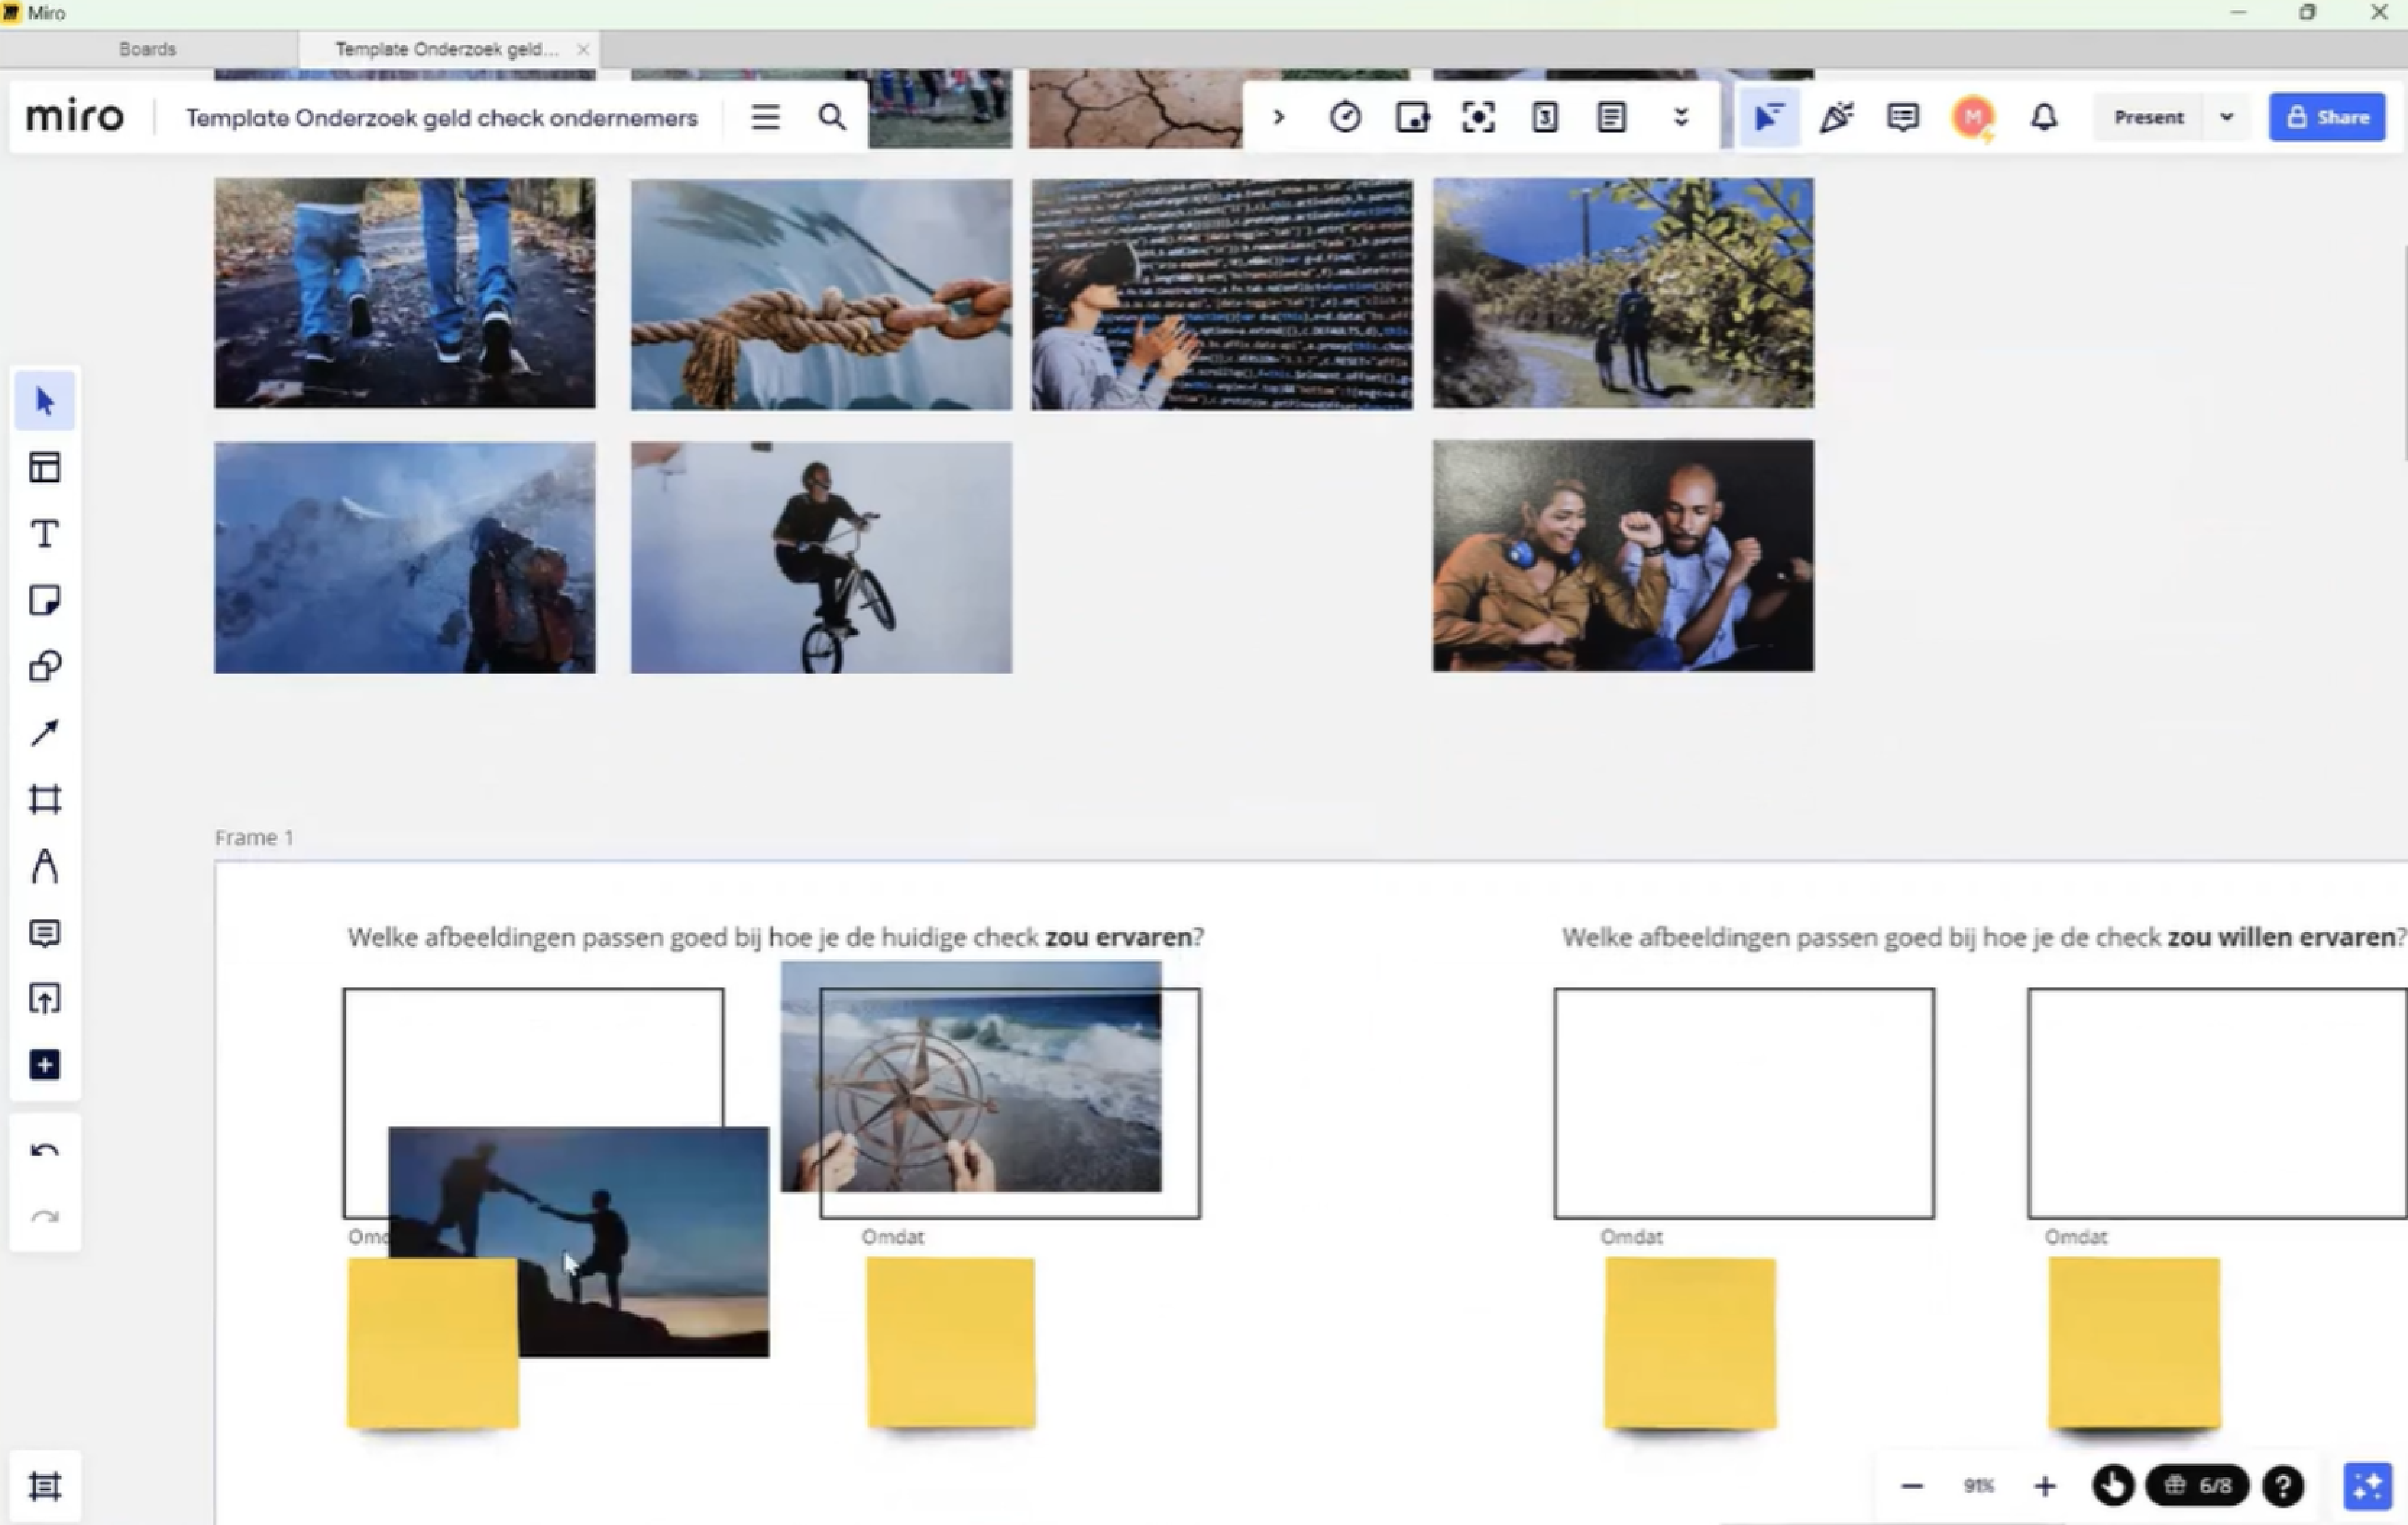Zoom in with plus button

[2045, 1486]
